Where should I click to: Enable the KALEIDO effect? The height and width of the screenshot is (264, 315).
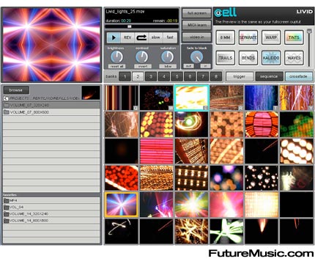coord(271,58)
